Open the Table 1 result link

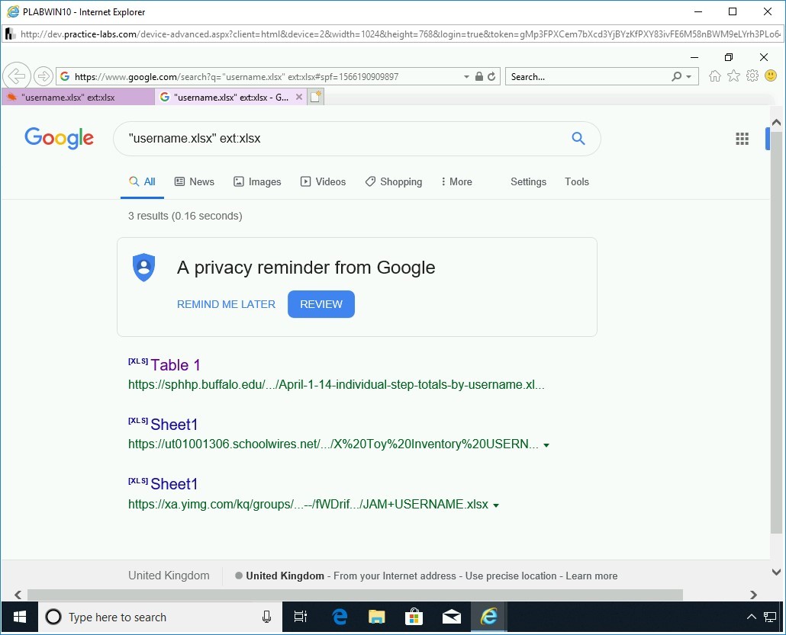(x=175, y=365)
